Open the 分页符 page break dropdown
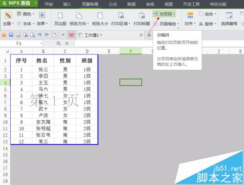 coord(164,14)
